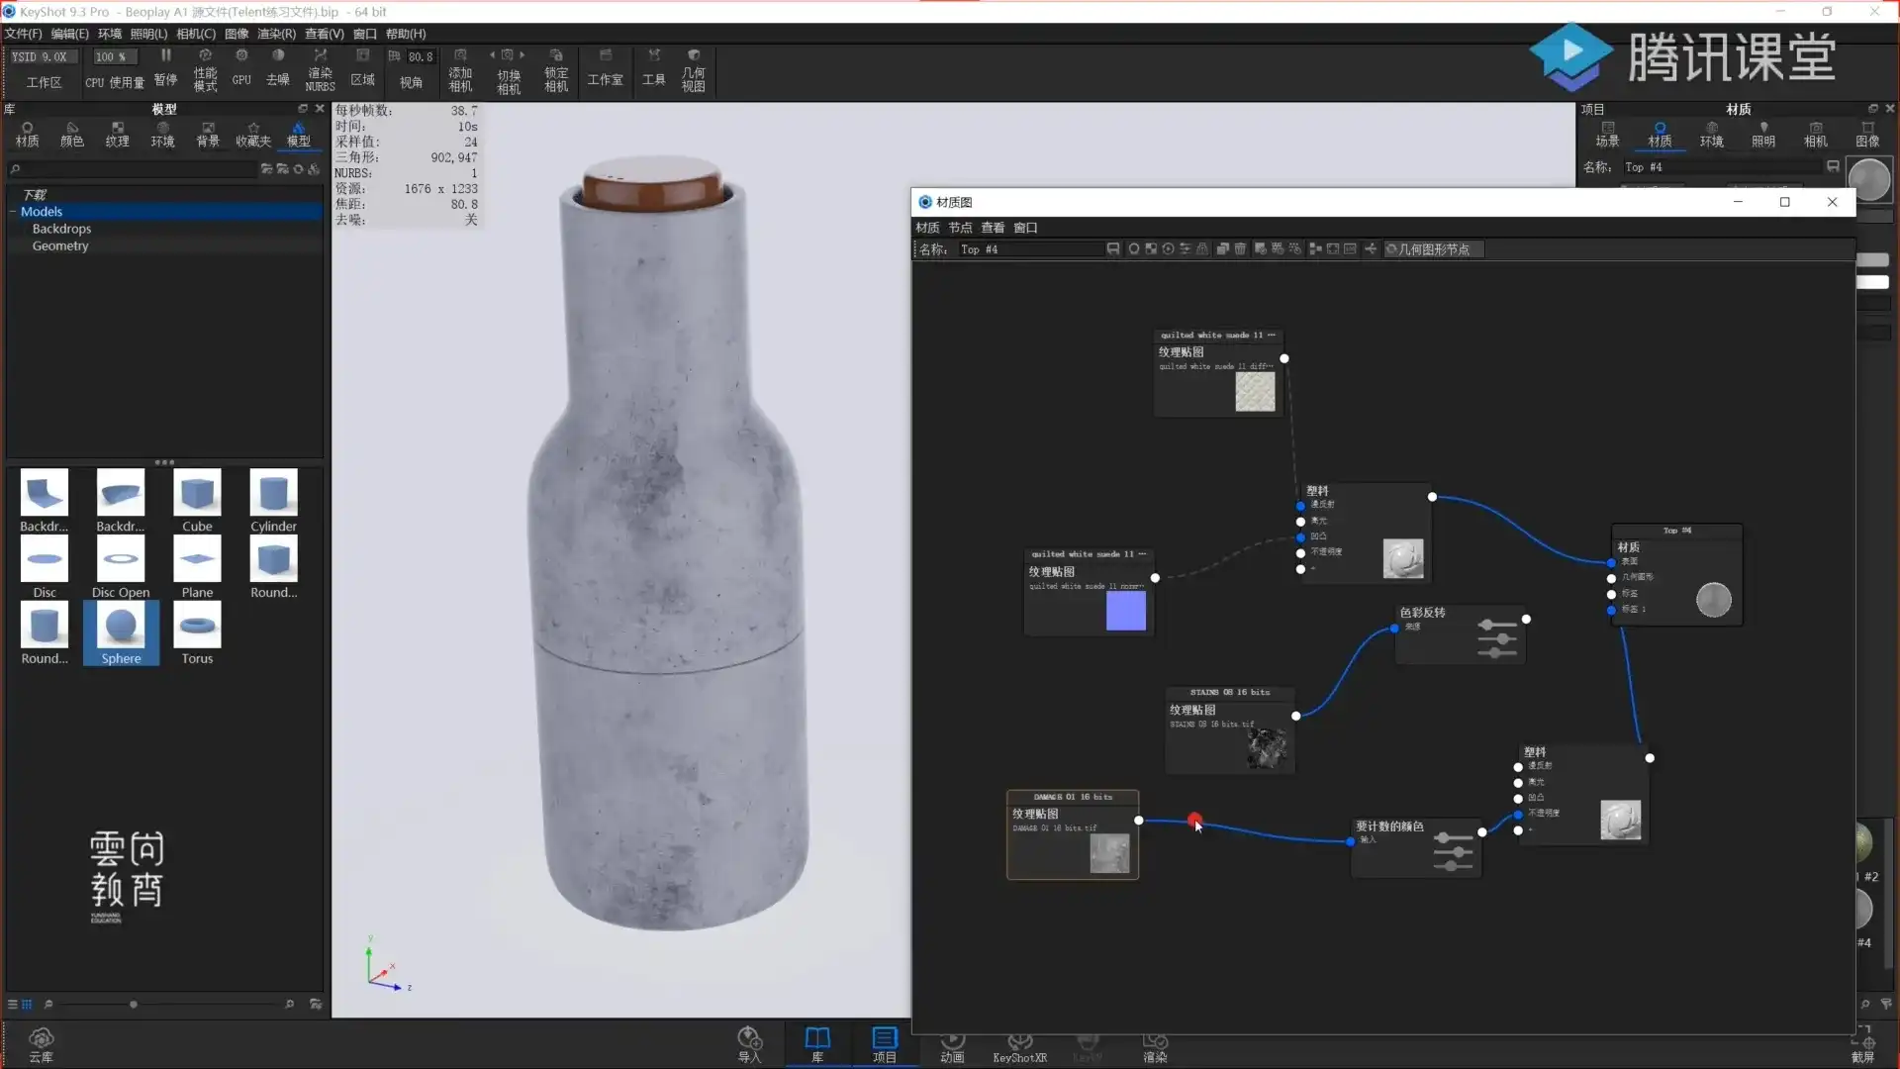Click Geometry Node (几何图形节点) button
This screenshot has height=1069, width=1900.
[x=1433, y=249]
